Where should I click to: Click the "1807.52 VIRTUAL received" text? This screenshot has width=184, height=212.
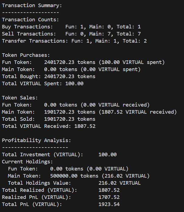[137, 112]
